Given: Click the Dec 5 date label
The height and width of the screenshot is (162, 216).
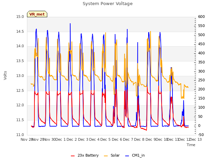Looking at the screenshot, I should 106,139.
